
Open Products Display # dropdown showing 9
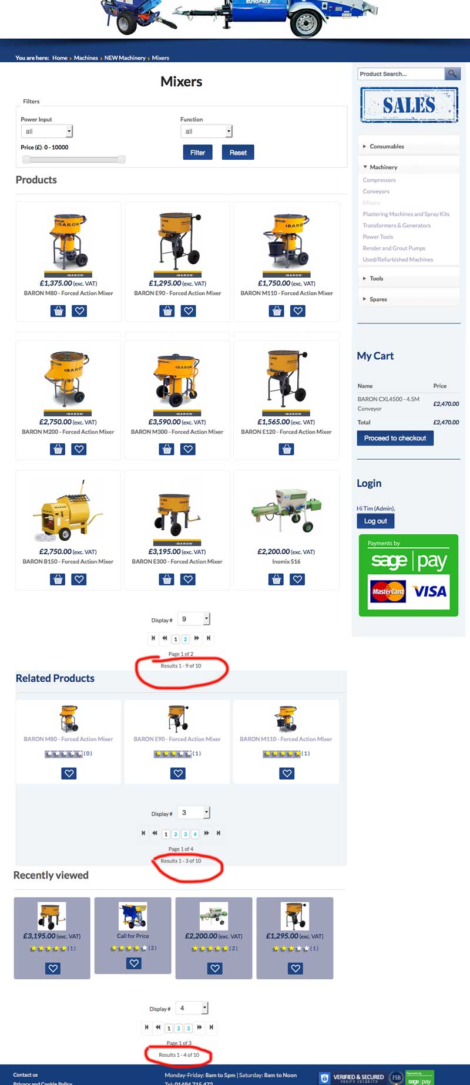tap(194, 619)
